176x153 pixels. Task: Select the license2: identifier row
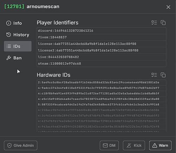(x=101, y=50)
